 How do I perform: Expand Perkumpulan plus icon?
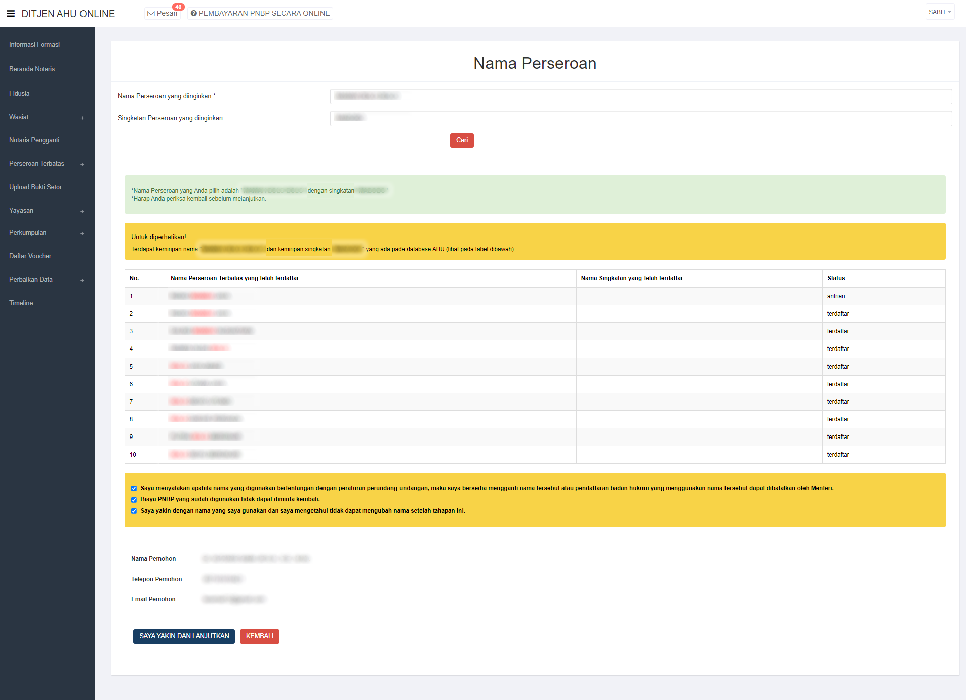pyautogui.click(x=82, y=233)
